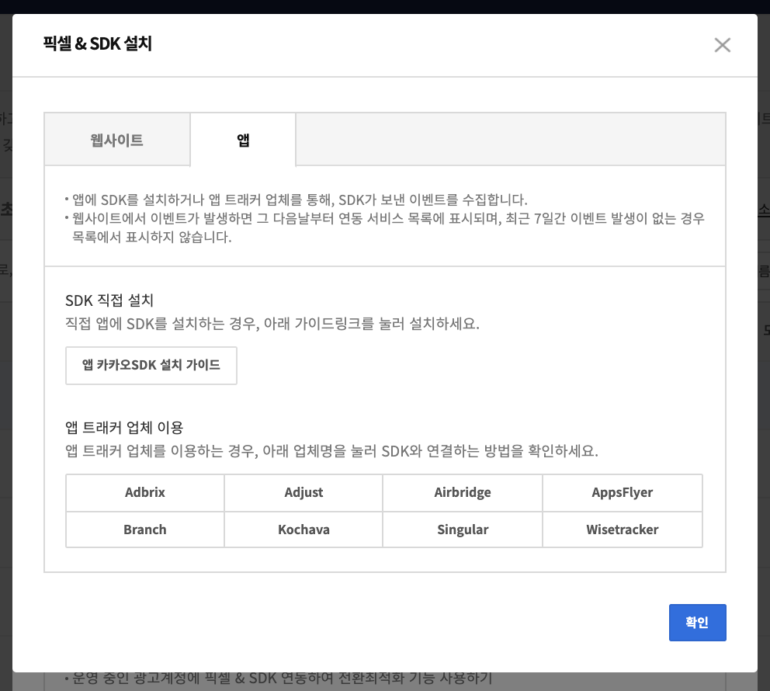Select the Wisetracker integration guide
This screenshot has width=770, height=691.
pos(622,529)
